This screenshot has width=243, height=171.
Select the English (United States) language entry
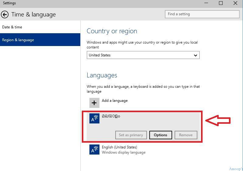pyautogui.click(x=143, y=149)
